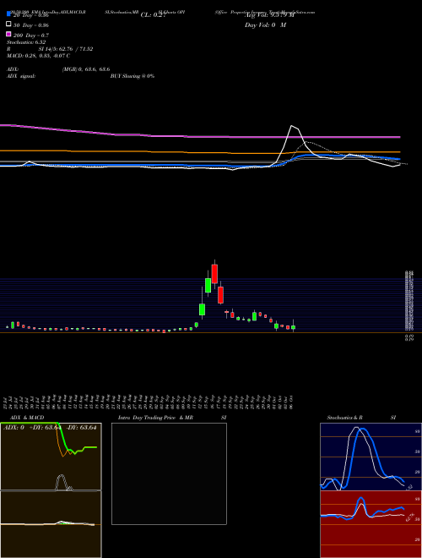
Task: Click the 'MACD: 0.28, 0.35, -0.07 C' line
Action: pos(38,56)
